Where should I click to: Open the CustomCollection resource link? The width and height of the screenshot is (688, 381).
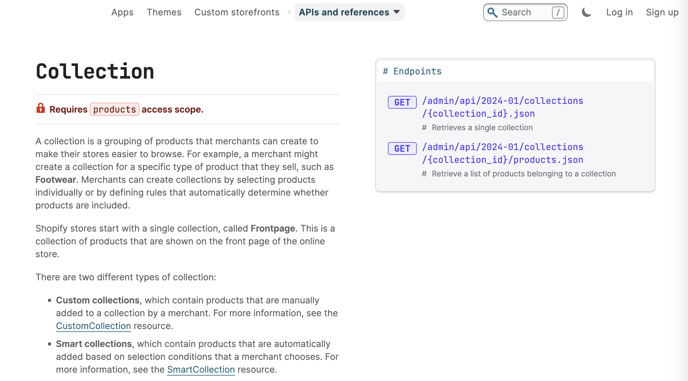click(x=93, y=326)
